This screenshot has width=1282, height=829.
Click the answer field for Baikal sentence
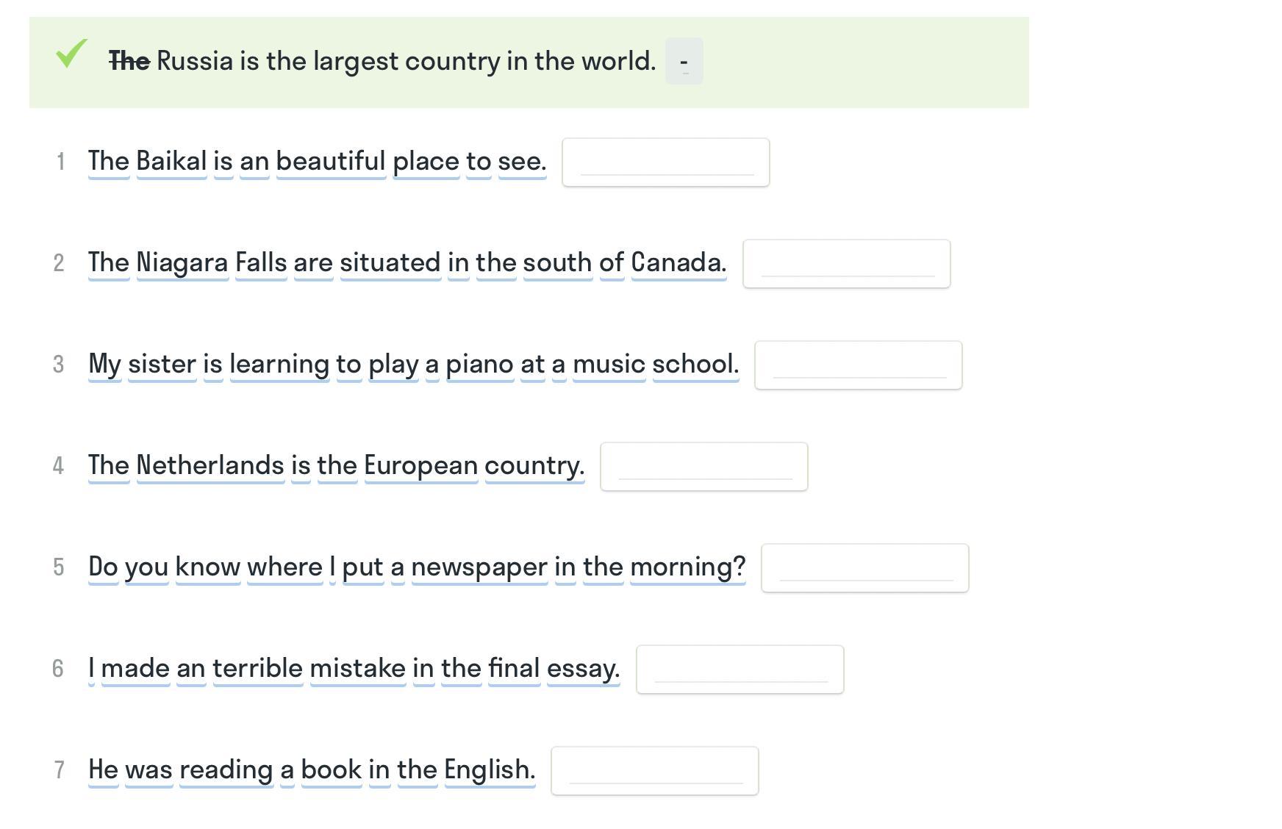pyautogui.click(x=665, y=162)
